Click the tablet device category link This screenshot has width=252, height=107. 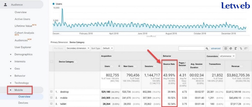click(x=63, y=104)
